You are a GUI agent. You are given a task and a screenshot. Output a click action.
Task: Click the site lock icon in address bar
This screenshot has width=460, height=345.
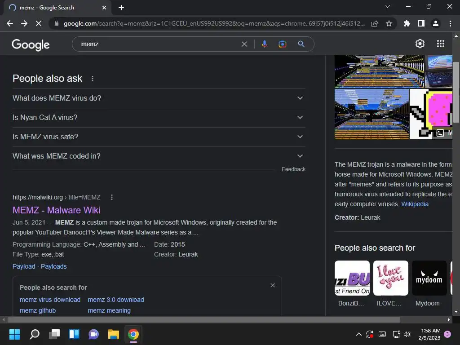click(56, 23)
